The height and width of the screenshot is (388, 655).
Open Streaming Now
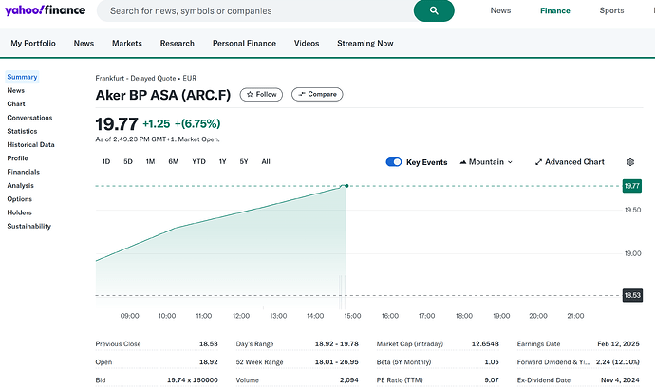click(x=365, y=43)
